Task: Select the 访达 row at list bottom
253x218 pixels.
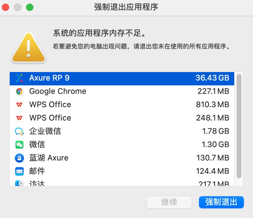Action: tap(121, 183)
